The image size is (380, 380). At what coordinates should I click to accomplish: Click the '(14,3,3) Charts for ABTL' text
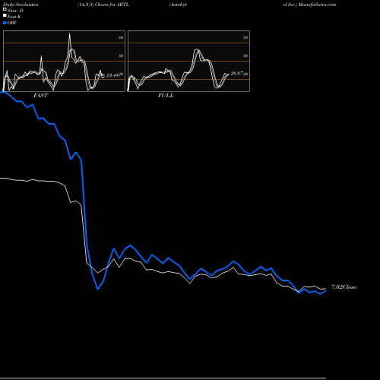[x=103, y=5]
